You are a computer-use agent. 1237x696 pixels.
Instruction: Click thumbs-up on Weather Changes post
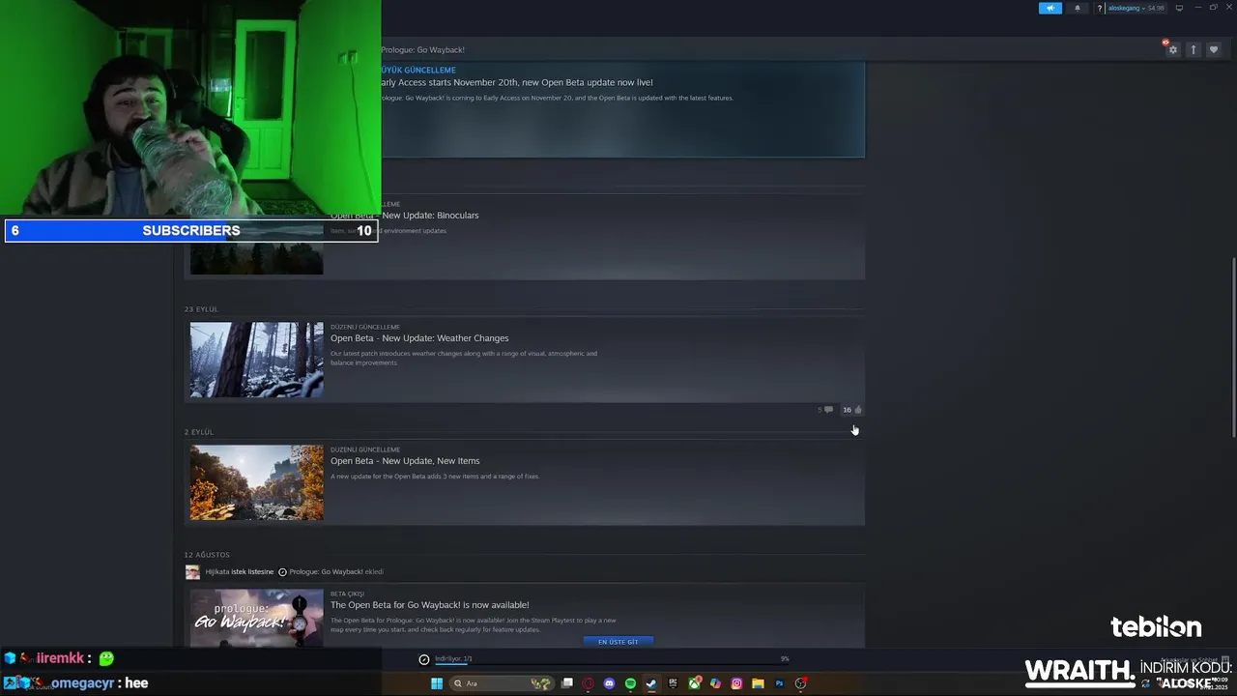(852, 410)
